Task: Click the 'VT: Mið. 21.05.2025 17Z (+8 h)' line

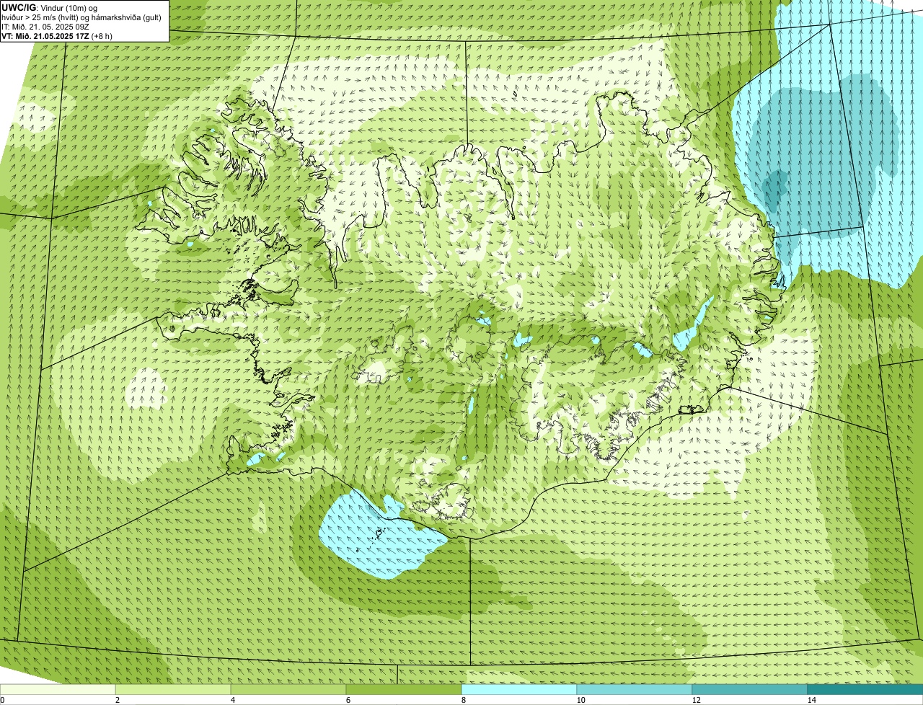Action: pyautogui.click(x=57, y=36)
